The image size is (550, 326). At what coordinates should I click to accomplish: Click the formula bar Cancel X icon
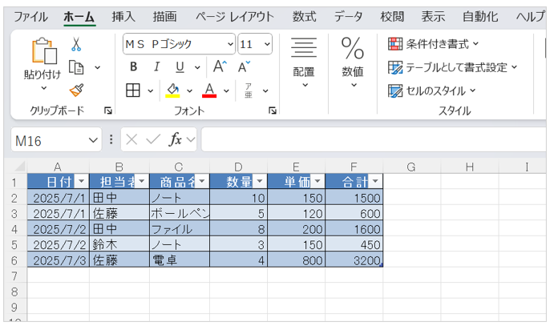(x=131, y=140)
